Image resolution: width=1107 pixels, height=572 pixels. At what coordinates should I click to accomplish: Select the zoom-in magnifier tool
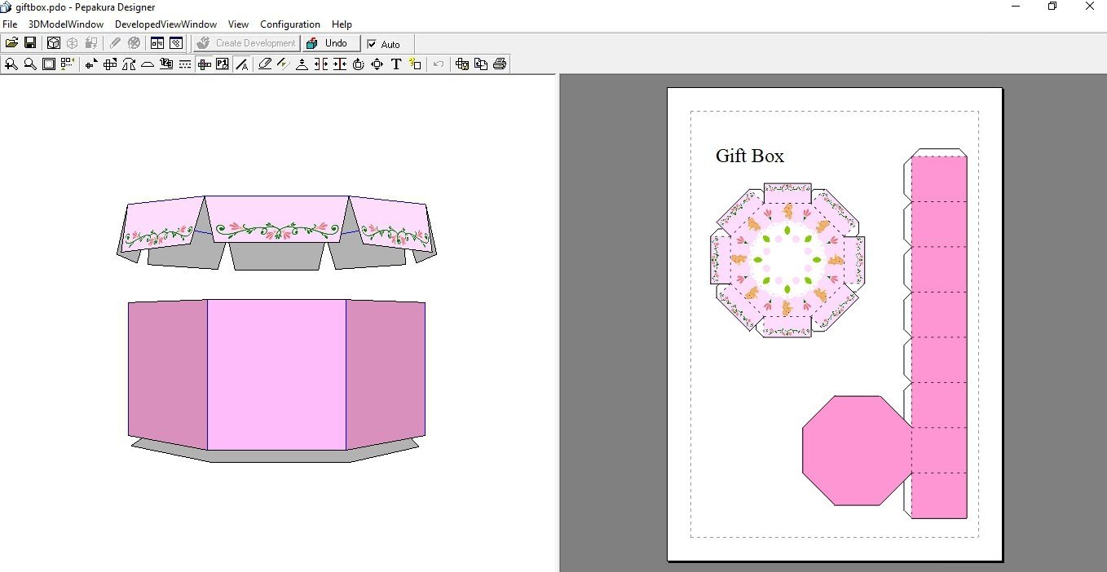(11, 64)
